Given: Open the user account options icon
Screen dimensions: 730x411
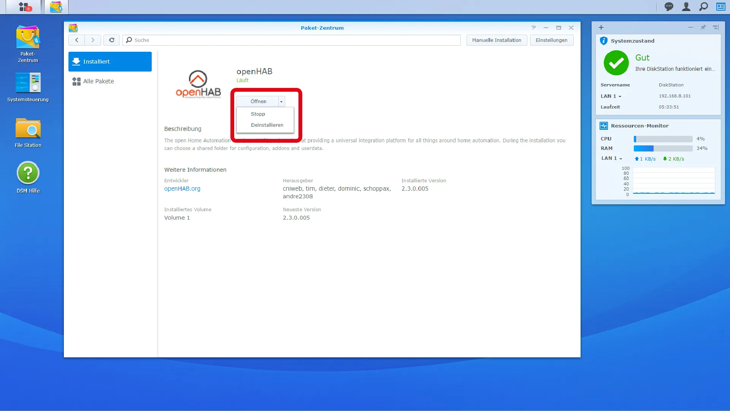Looking at the screenshot, I should pyautogui.click(x=686, y=6).
